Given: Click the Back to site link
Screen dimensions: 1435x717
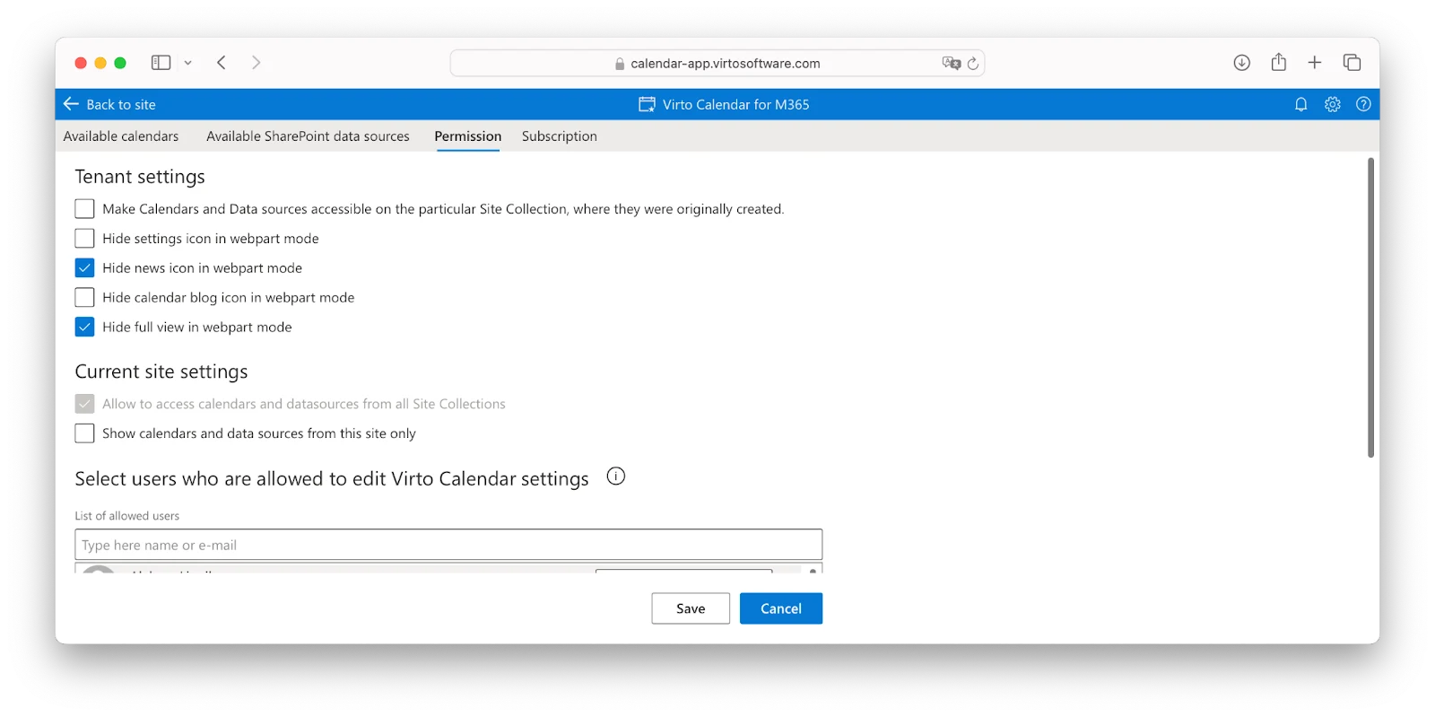Looking at the screenshot, I should tap(121, 104).
